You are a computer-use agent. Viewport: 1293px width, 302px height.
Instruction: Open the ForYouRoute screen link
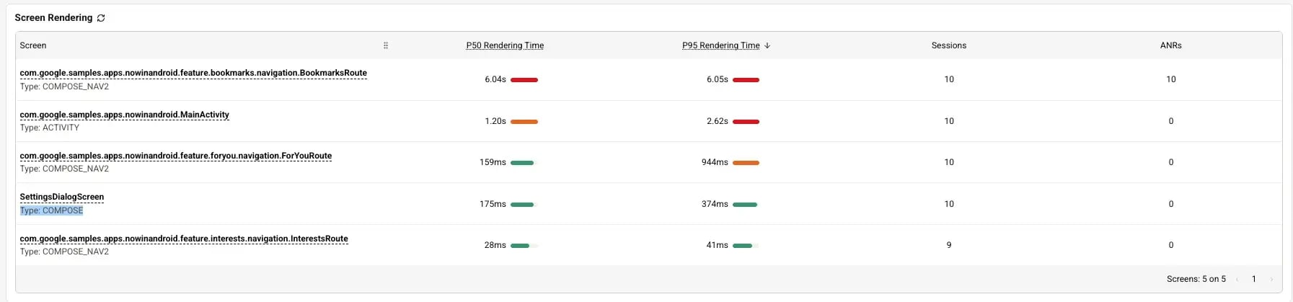(176, 156)
